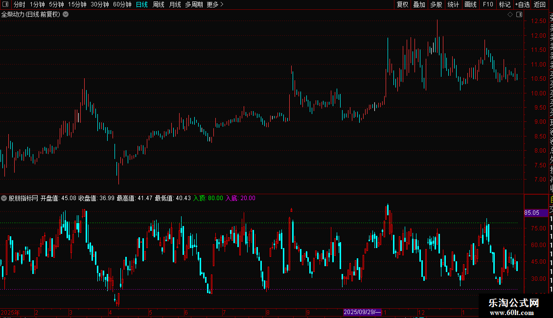Viewport: 553px width, 318px height.
Task: Toggle the main chart panel maximize icon
Action: [519, 15]
